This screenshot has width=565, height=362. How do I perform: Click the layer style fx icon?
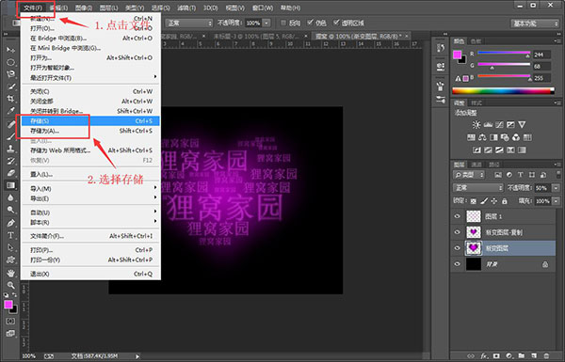tap(484, 355)
